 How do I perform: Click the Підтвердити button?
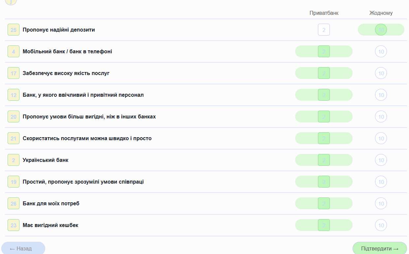click(x=380, y=248)
